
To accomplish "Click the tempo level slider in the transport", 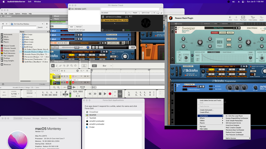I will (x=70, y=94).
